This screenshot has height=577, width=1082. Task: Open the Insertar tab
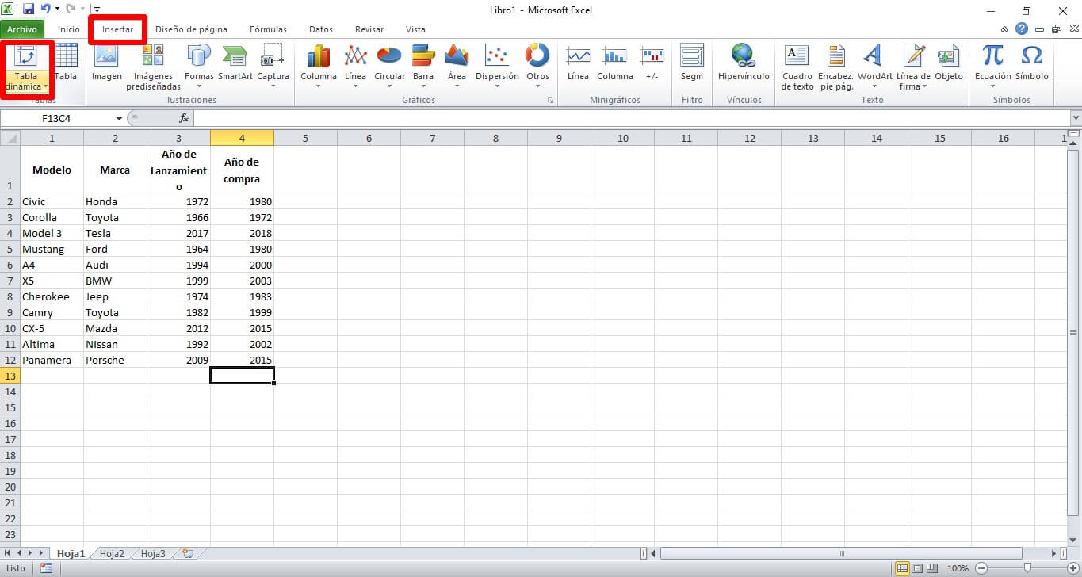118,29
